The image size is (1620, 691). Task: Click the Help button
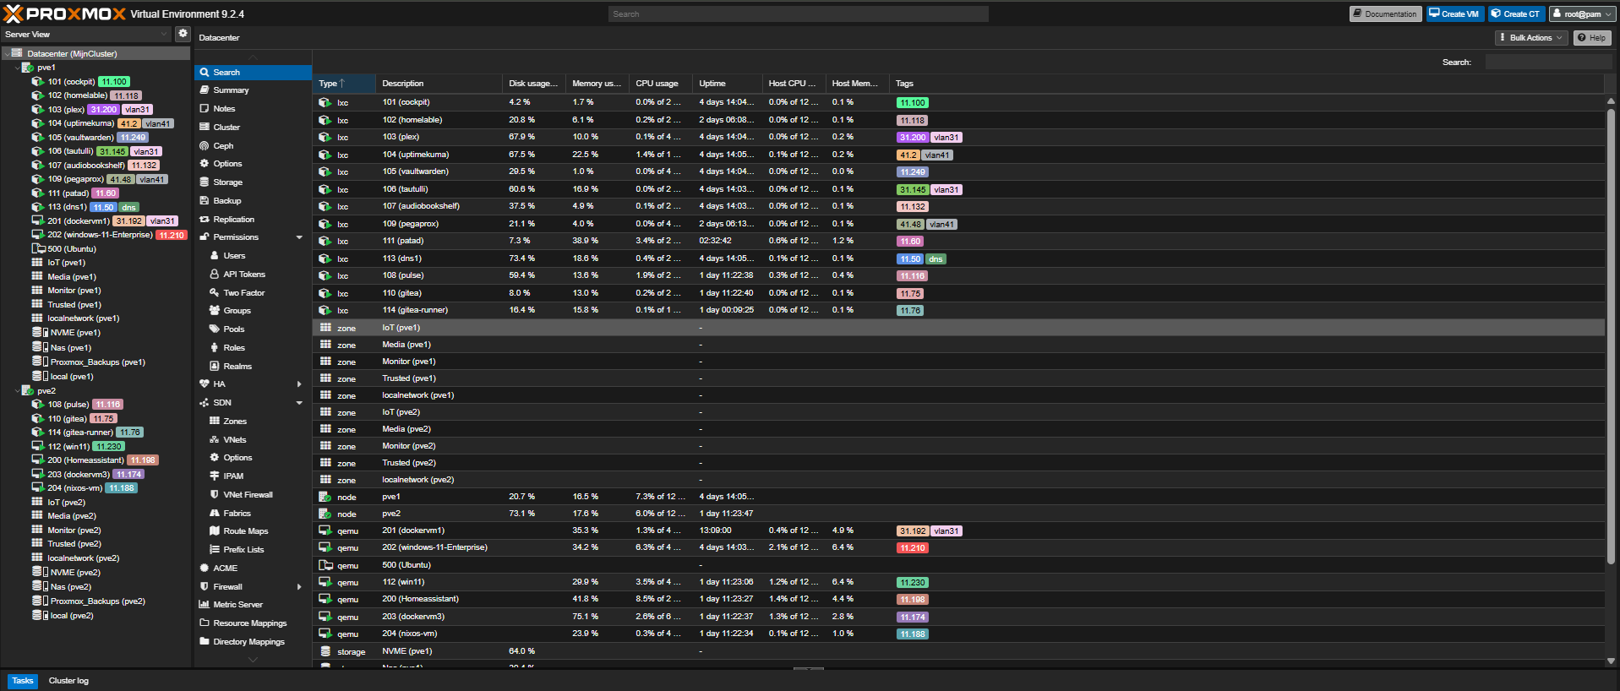pyautogui.click(x=1591, y=38)
